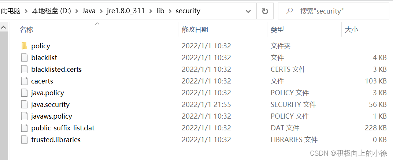Viewport: 393px width, 160px height.
Task: Sort files by 名称 column header
Action: [26, 30]
